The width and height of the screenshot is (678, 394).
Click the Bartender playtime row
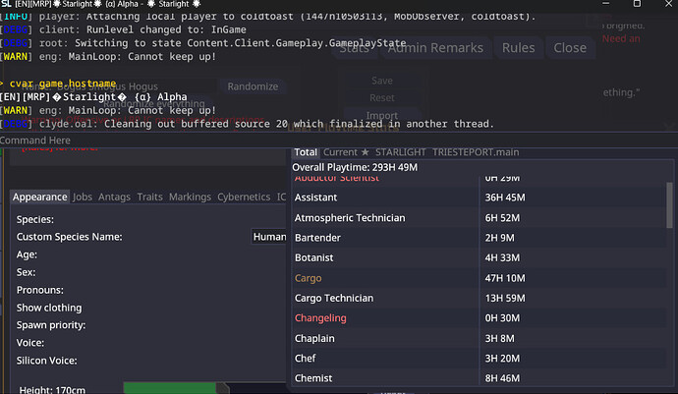point(480,238)
